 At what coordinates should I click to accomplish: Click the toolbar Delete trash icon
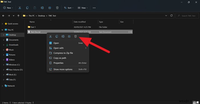[57, 8]
